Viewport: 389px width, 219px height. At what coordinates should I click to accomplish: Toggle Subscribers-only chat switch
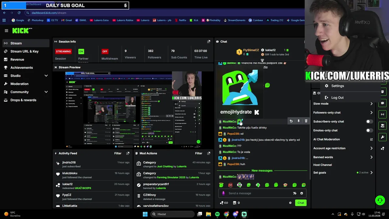point(369,121)
